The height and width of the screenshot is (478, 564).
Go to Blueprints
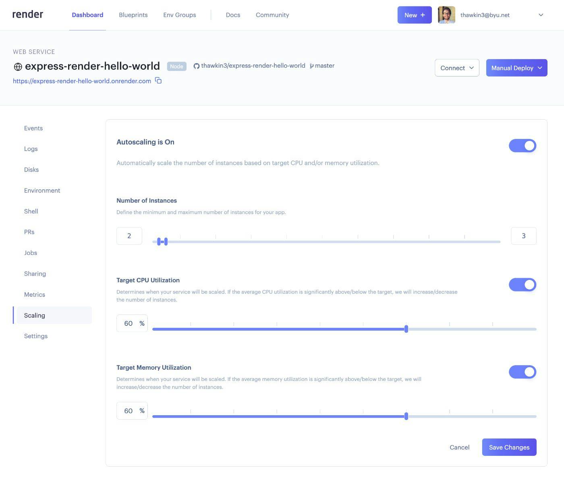133,15
